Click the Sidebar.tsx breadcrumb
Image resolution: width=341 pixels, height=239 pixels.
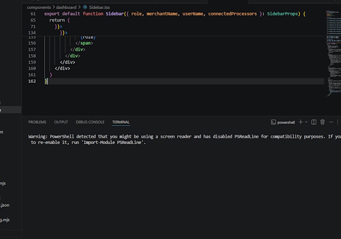pyautogui.click(x=99, y=8)
